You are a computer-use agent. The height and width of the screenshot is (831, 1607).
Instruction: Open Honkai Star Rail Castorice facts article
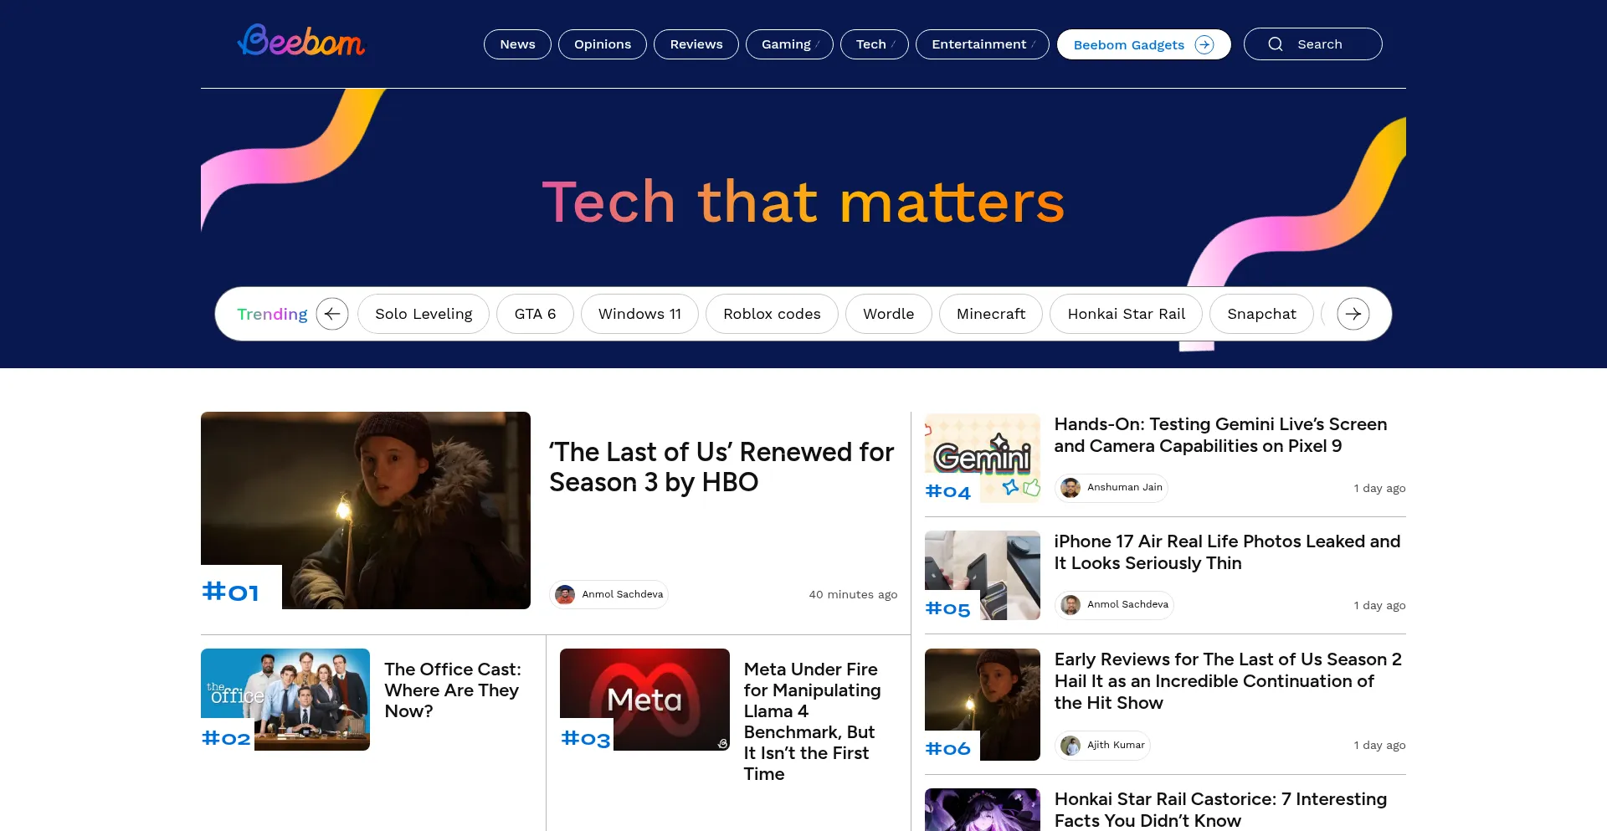tap(1220, 810)
